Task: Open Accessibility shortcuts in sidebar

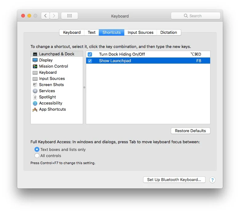Action: coord(50,103)
